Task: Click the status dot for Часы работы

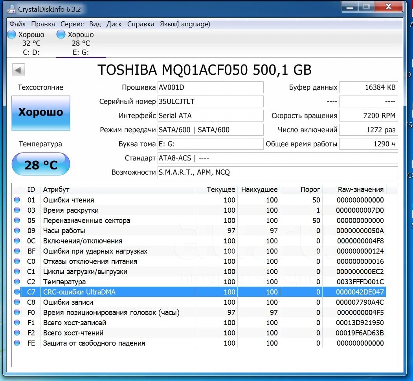Action: (17, 230)
